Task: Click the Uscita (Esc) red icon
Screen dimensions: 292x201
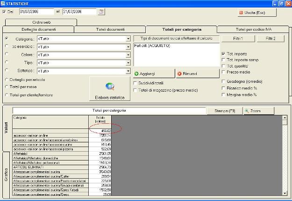Action: [241, 13]
